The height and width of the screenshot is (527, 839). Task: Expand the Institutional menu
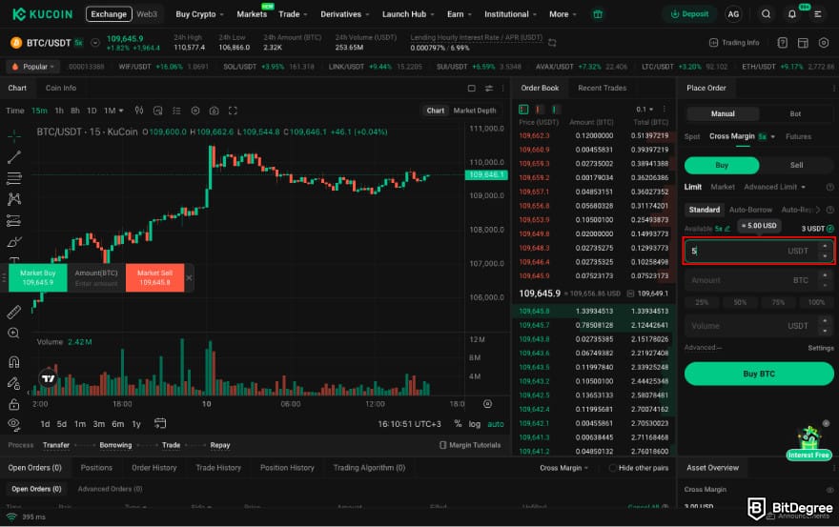coord(510,14)
